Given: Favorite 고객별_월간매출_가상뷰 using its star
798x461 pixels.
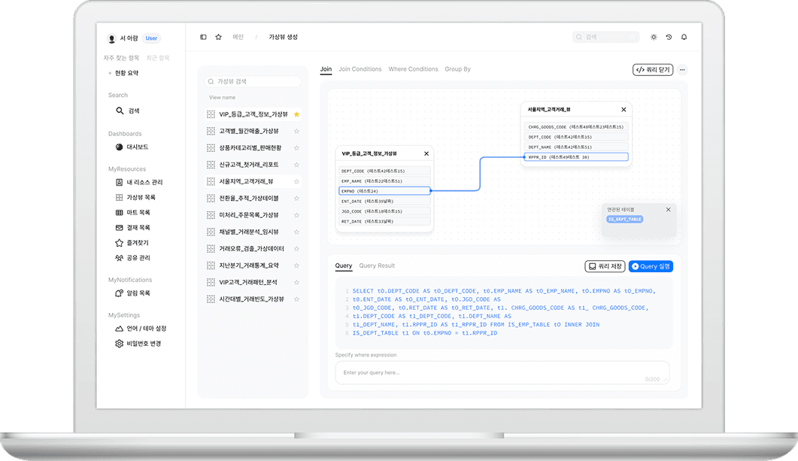Looking at the screenshot, I should 296,131.
